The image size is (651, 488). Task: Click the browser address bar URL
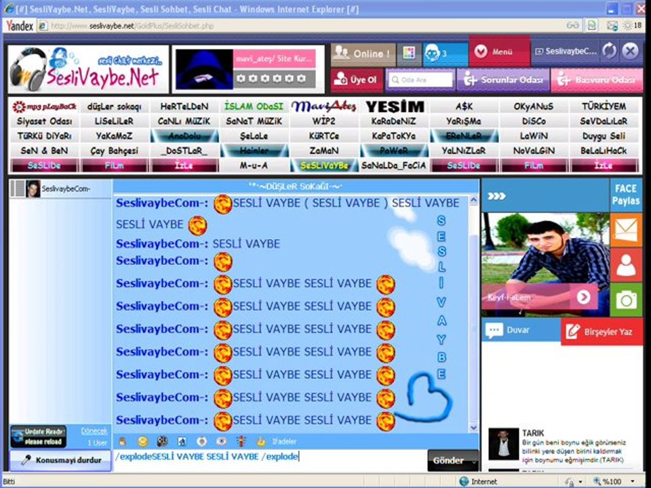coord(132,26)
